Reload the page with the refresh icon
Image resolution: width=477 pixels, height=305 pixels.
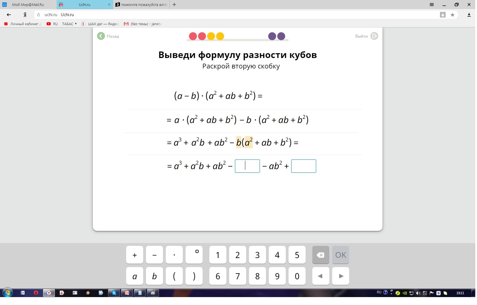38,15
